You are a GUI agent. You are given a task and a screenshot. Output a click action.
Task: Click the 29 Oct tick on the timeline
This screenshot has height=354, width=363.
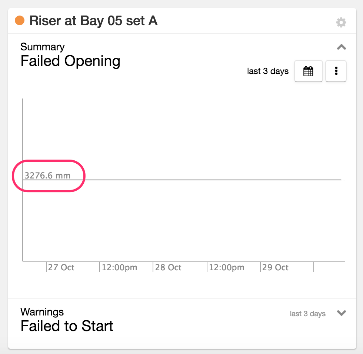pyautogui.click(x=275, y=267)
